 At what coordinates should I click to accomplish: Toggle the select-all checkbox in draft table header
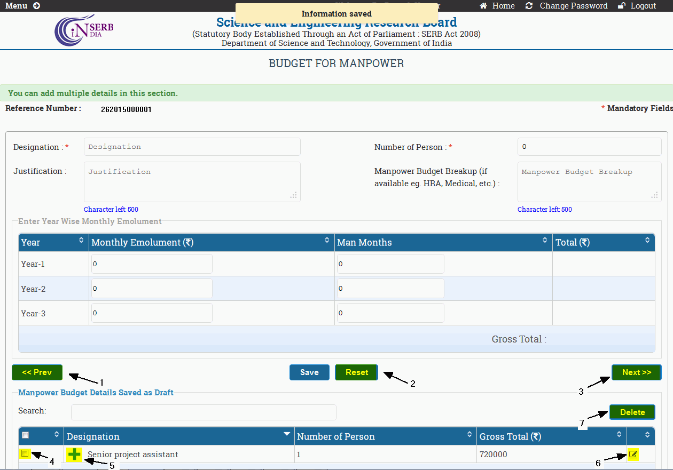pos(25,435)
